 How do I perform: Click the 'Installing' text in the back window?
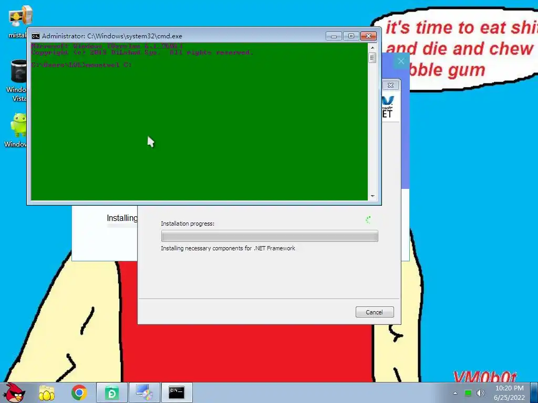[122, 218]
